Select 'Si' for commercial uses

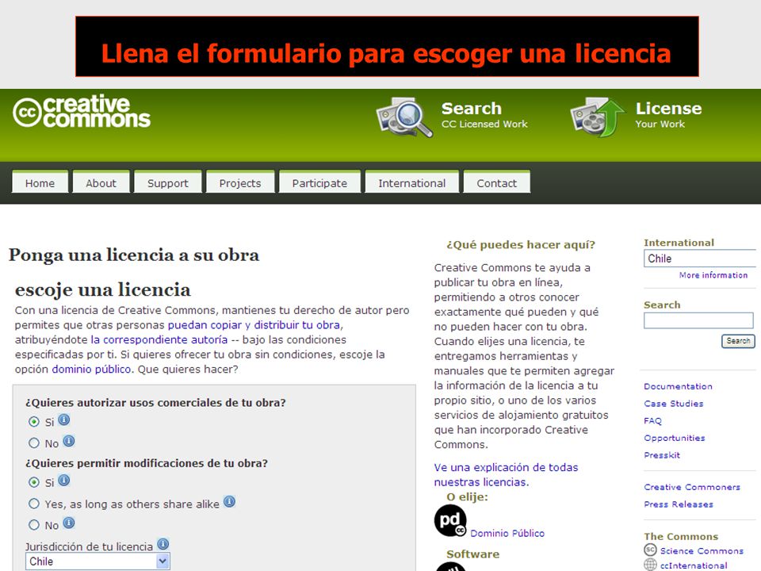coord(34,421)
